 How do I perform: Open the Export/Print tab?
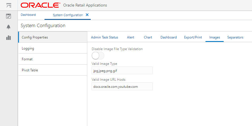[x=193, y=37]
